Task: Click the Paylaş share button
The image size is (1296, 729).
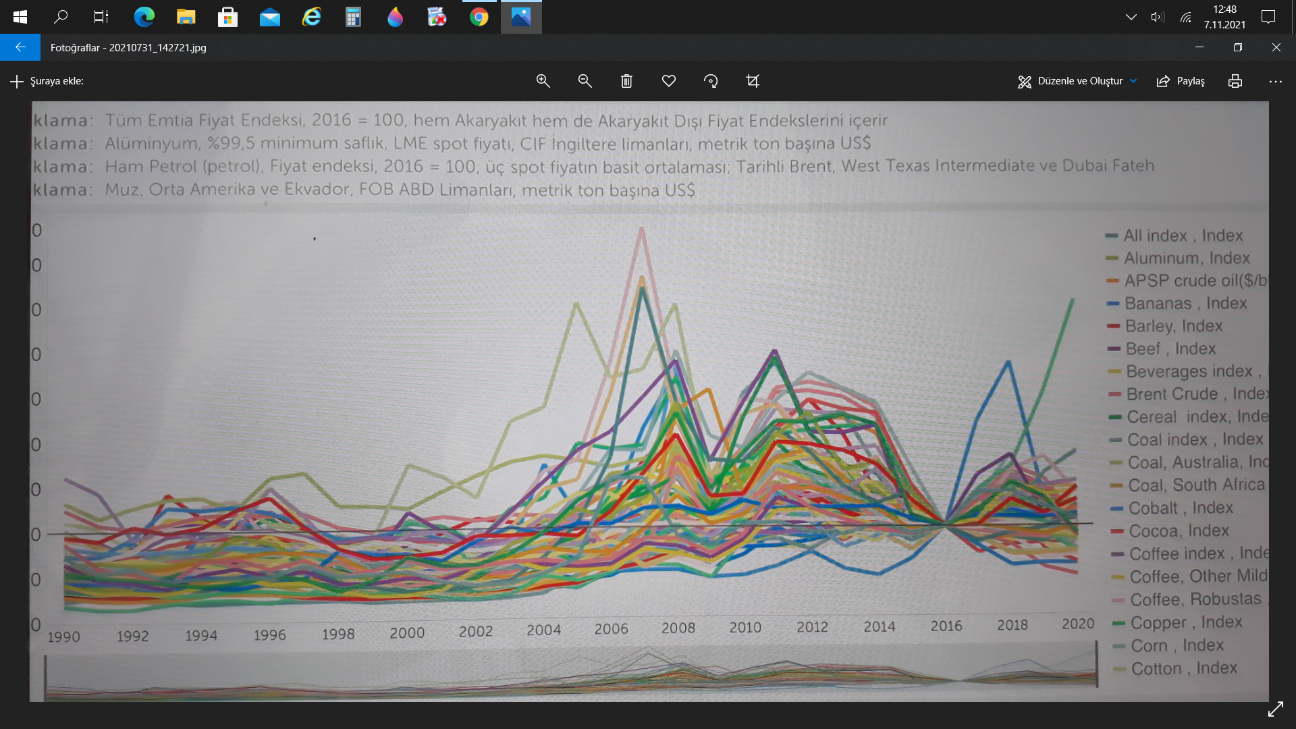Action: [x=1181, y=81]
